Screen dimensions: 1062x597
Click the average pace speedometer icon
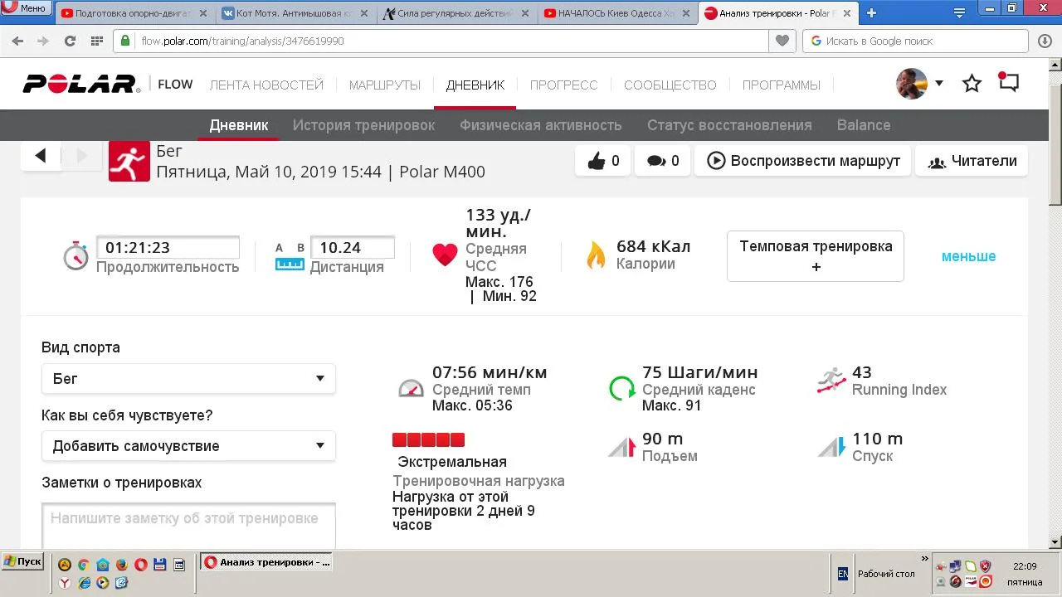(x=411, y=388)
